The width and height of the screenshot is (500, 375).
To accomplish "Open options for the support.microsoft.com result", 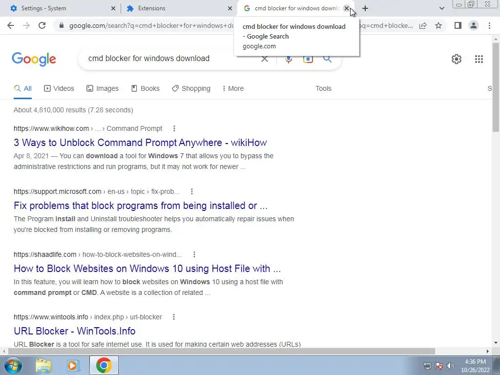I will pyautogui.click(x=191, y=191).
